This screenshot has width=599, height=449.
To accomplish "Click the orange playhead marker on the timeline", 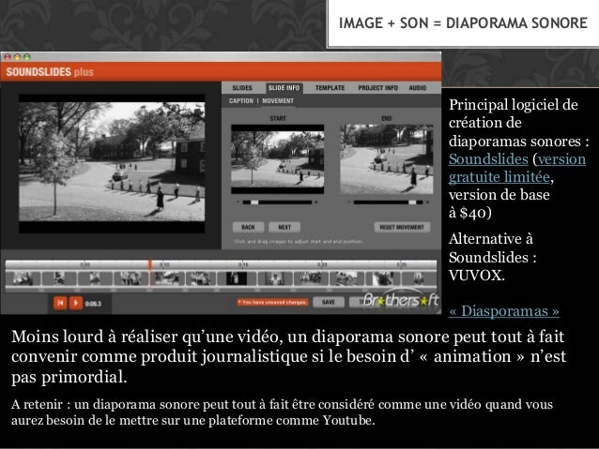I will 150,264.
